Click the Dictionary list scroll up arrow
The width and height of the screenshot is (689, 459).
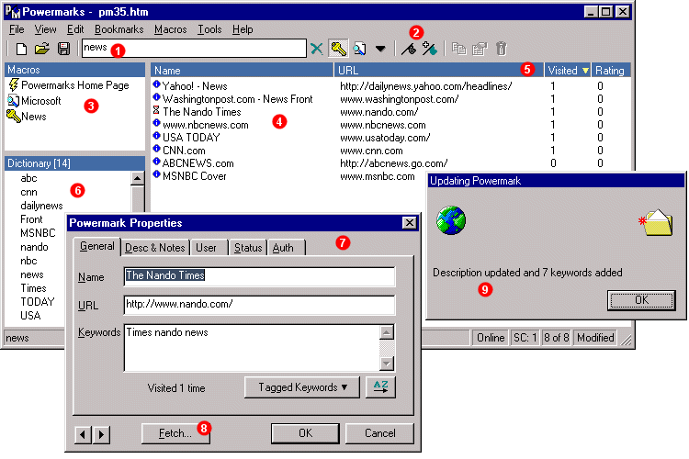pyautogui.click(x=138, y=178)
